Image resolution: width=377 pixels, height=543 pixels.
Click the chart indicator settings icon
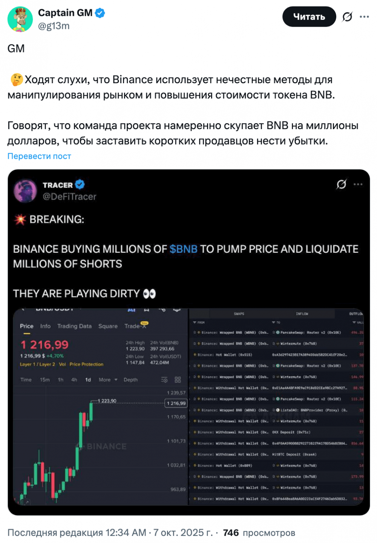tap(164, 380)
